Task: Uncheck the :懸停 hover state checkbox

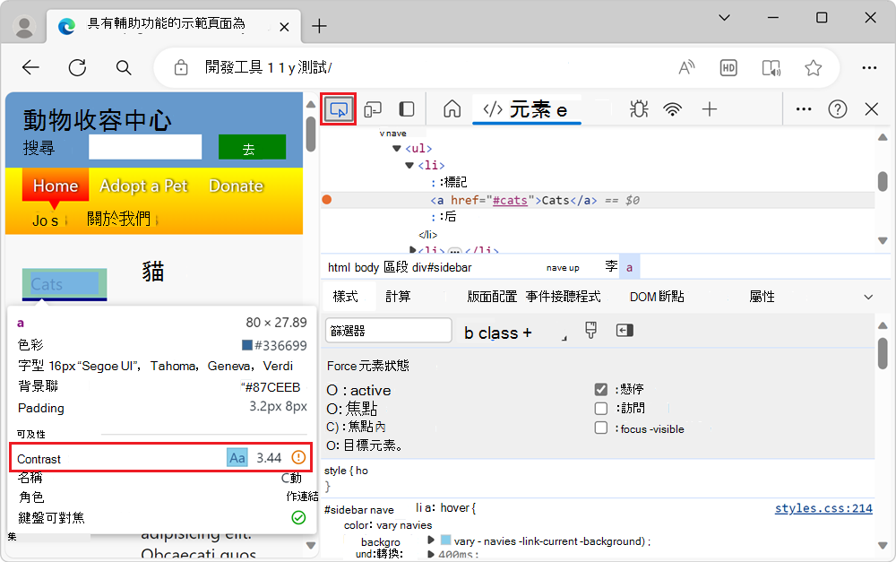Action: (x=600, y=389)
